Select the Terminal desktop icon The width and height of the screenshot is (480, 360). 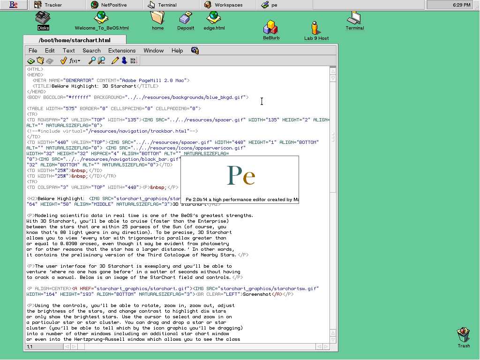(x=354, y=21)
